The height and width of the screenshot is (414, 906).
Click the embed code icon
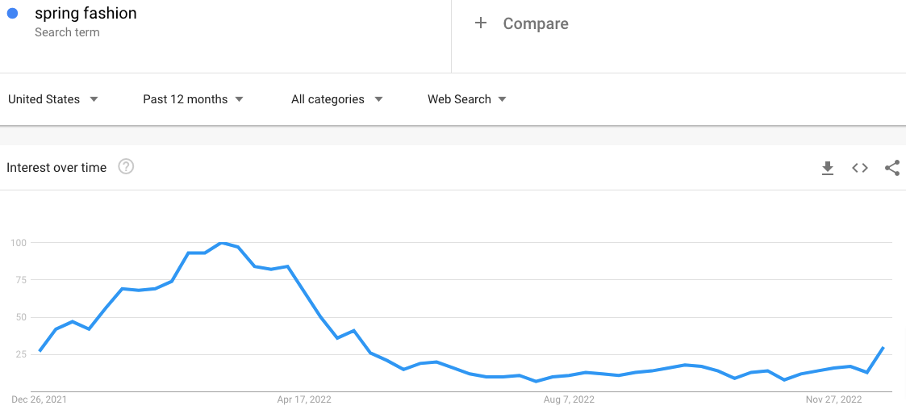pyautogui.click(x=860, y=168)
